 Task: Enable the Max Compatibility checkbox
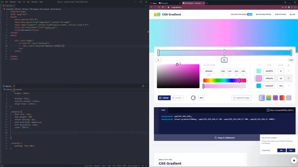click(x=268, y=110)
